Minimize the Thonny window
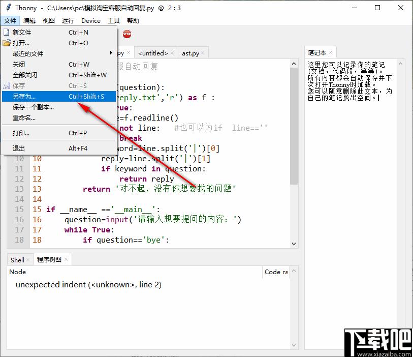Screen dimensions: 413x357 pyautogui.click(x=355, y=8)
